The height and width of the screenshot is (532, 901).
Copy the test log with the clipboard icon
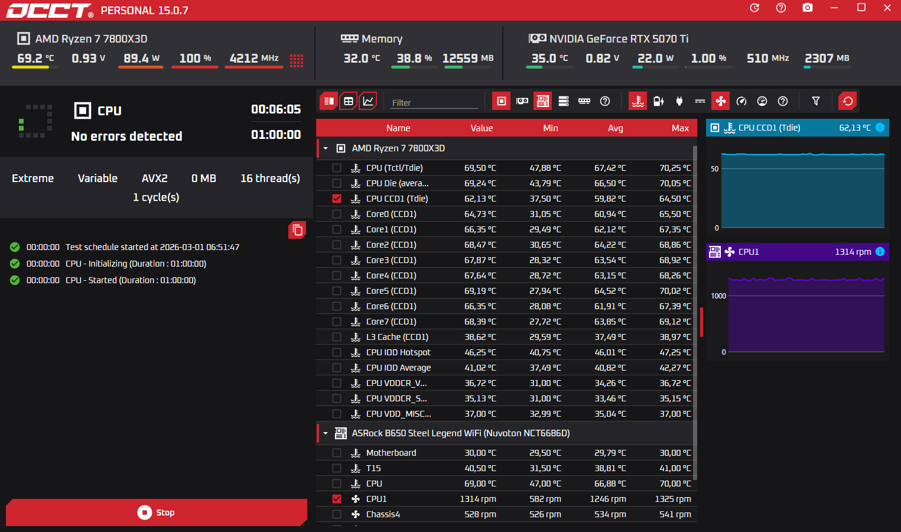[297, 230]
